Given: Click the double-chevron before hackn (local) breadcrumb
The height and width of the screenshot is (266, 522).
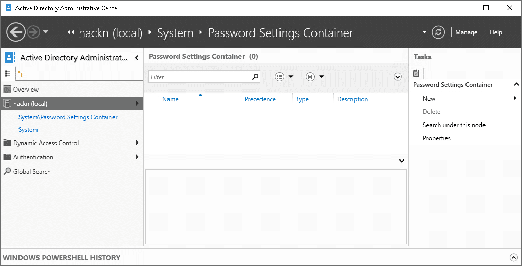Looking at the screenshot, I should coord(70,32).
